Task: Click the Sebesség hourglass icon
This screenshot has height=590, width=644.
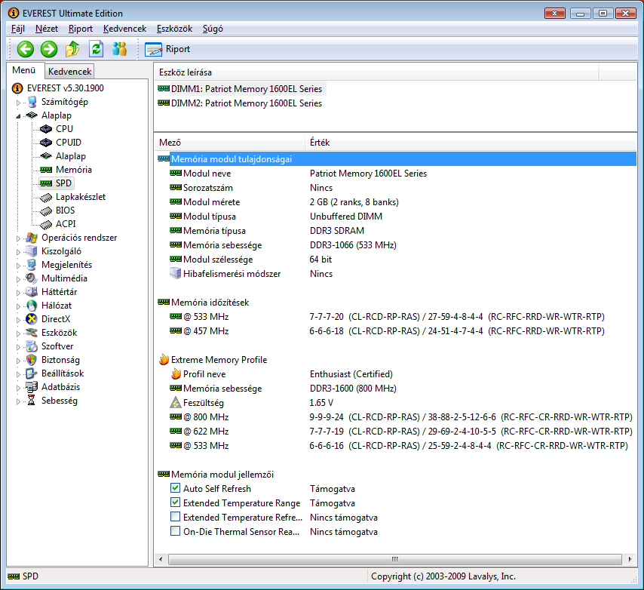Action: pyautogui.click(x=31, y=401)
